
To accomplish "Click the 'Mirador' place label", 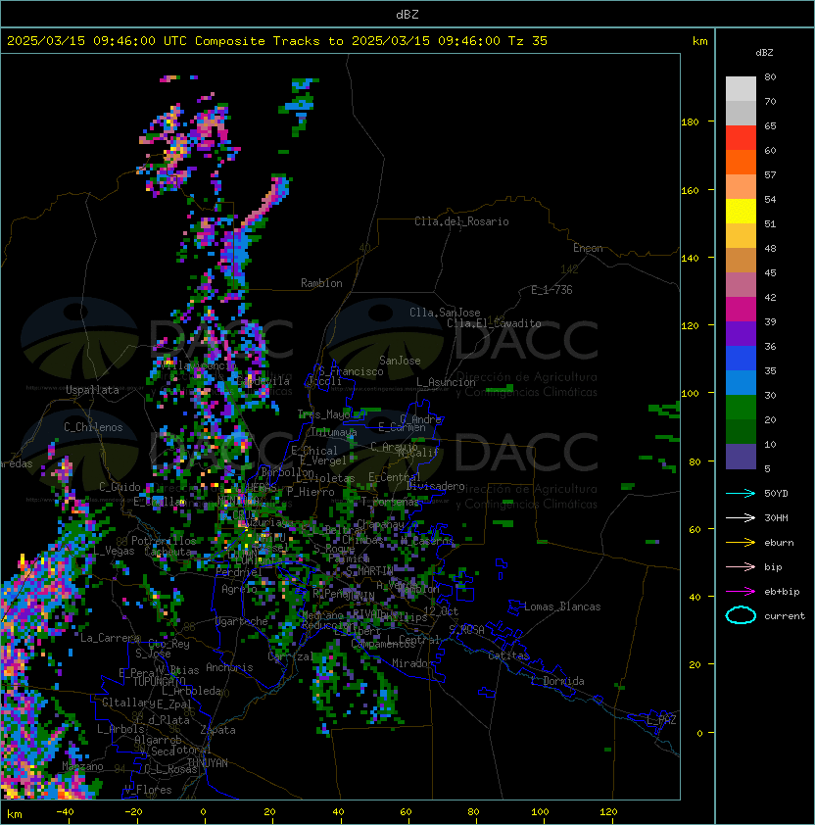I will tap(412, 663).
